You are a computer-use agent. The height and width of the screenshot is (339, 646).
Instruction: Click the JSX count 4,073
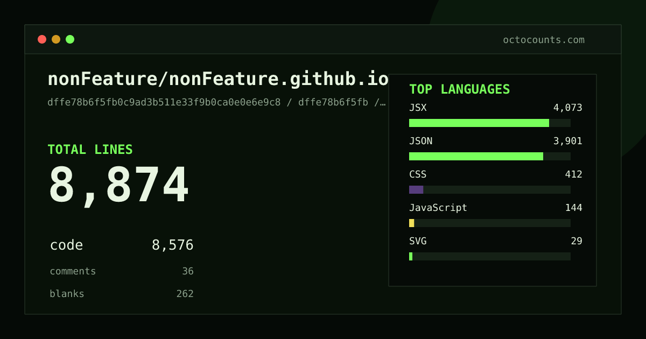point(567,108)
